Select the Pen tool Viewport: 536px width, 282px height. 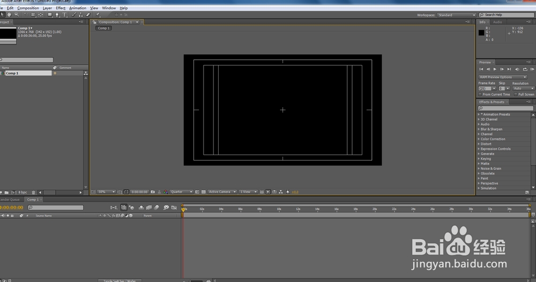[x=57, y=14]
